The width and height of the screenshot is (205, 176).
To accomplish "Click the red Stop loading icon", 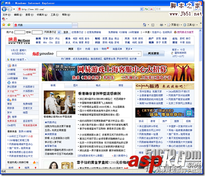I will click(151, 9).
